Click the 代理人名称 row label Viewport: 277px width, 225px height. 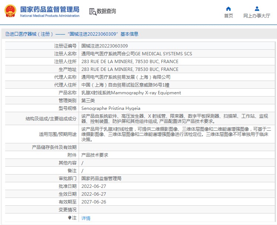point(65,77)
